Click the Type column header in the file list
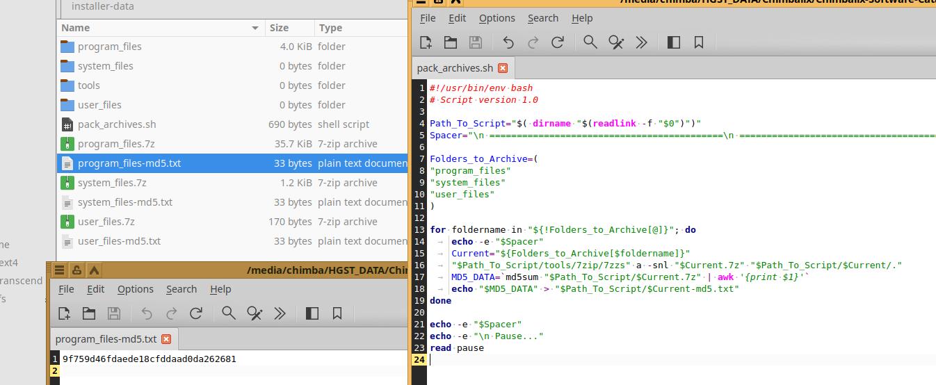Screen dimensions: 936x385 point(330,28)
